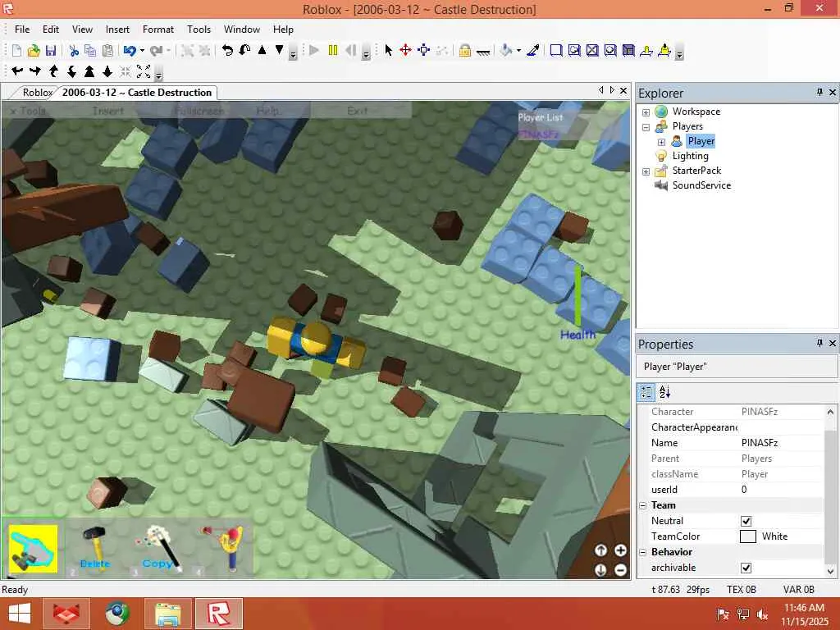Click the second-row solid down arrow icon
The width and height of the screenshot is (840, 630).
pyautogui.click(x=107, y=71)
